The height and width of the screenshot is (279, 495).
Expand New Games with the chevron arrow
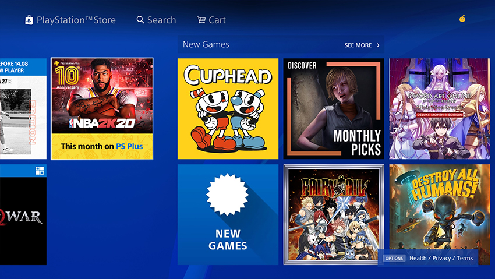coord(378,45)
